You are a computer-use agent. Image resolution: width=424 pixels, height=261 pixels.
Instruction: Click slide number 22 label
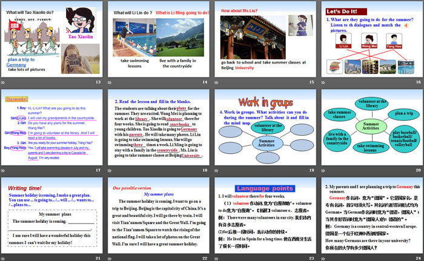pyautogui.click(x=205, y=259)
